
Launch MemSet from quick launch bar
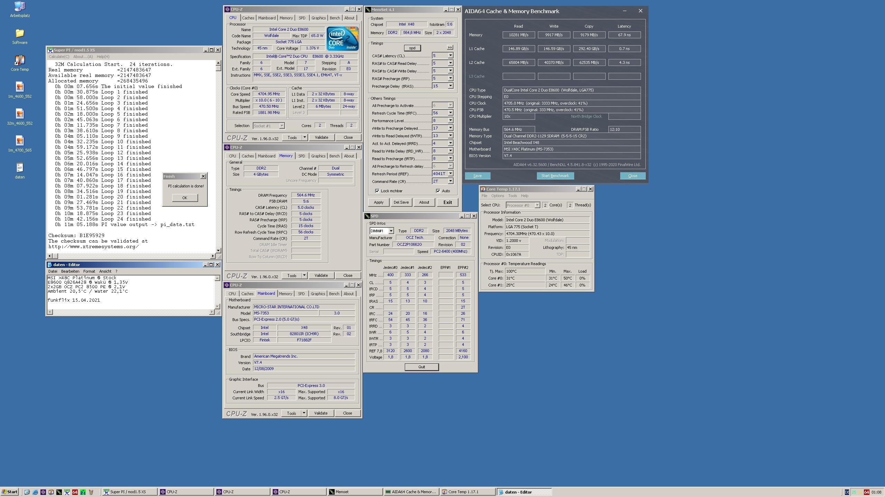pos(59,492)
